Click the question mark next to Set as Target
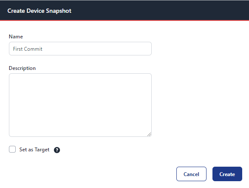This screenshot has height=188, width=249. (x=57, y=150)
